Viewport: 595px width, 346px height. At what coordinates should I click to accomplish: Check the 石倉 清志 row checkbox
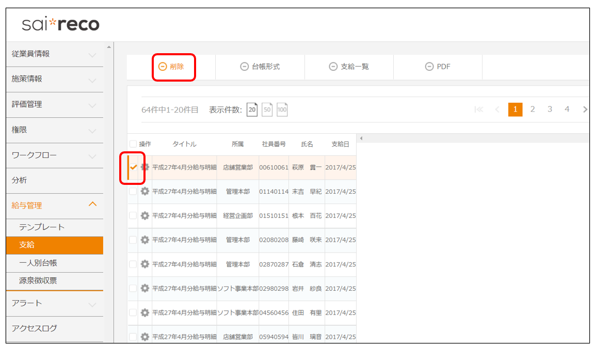coord(133,264)
